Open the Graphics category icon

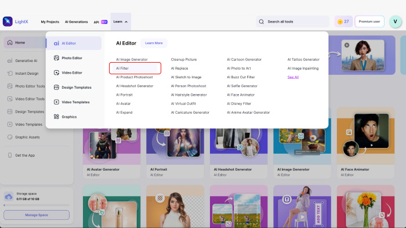point(56,117)
